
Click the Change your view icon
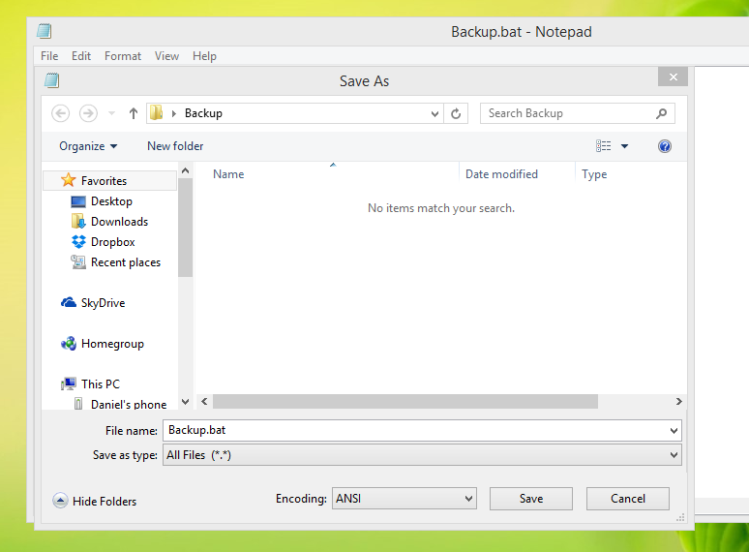click(x=604, y=146)
